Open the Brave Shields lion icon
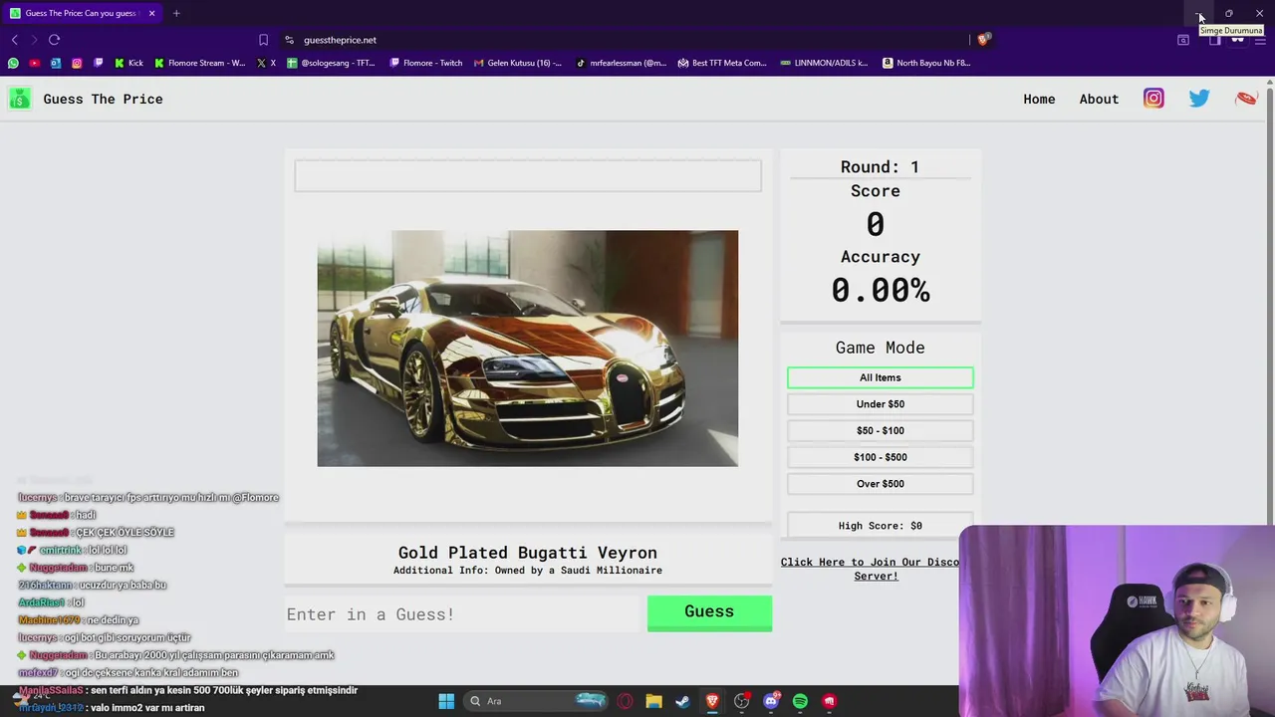The width and height of the screenshot is (1275, 717). 983,39
